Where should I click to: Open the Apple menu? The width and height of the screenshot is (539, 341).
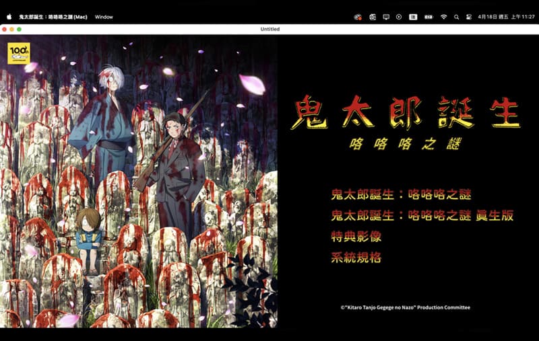tap(9, 17)
